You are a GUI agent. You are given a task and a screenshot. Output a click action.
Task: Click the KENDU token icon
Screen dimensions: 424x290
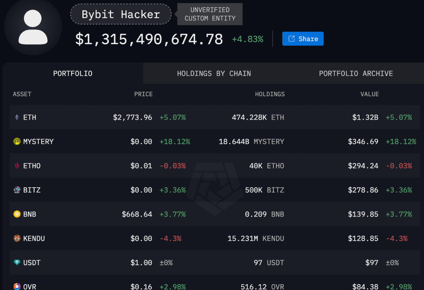pyautogui.click(x=17, y=238)
